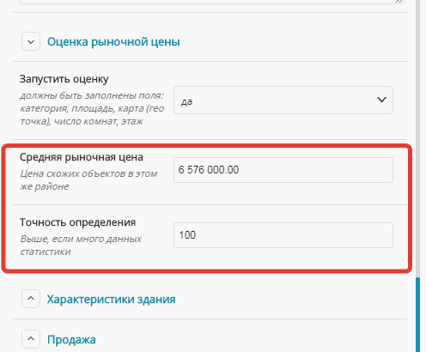Open the Продажа heading link
This screenshot has height=352, width=426.
tap(71, 340)
